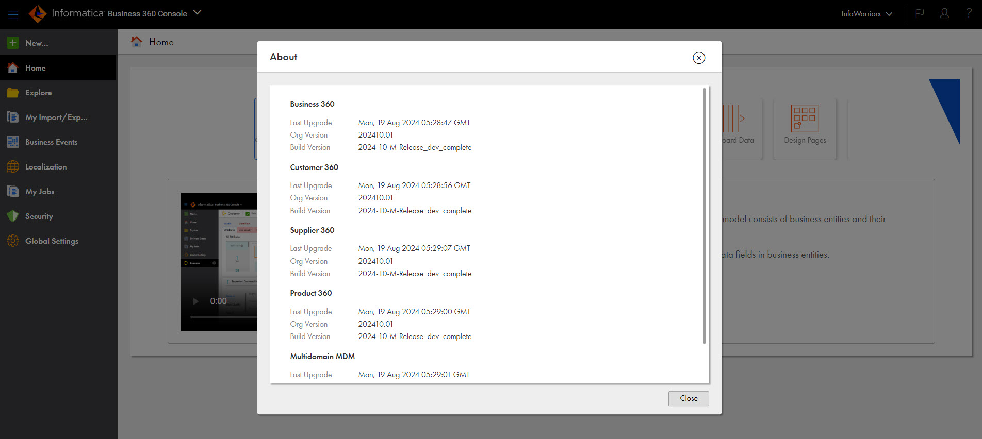Open the Design Pages card label
The width and height of the screenshot is (982, 439).
click(805, 140)
